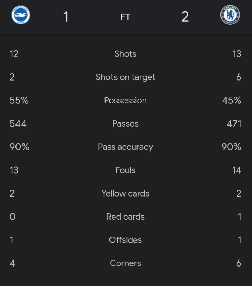Select the Yellow cards label
Viewport: 252px width, 286px height.
click(x=125, y=193)
